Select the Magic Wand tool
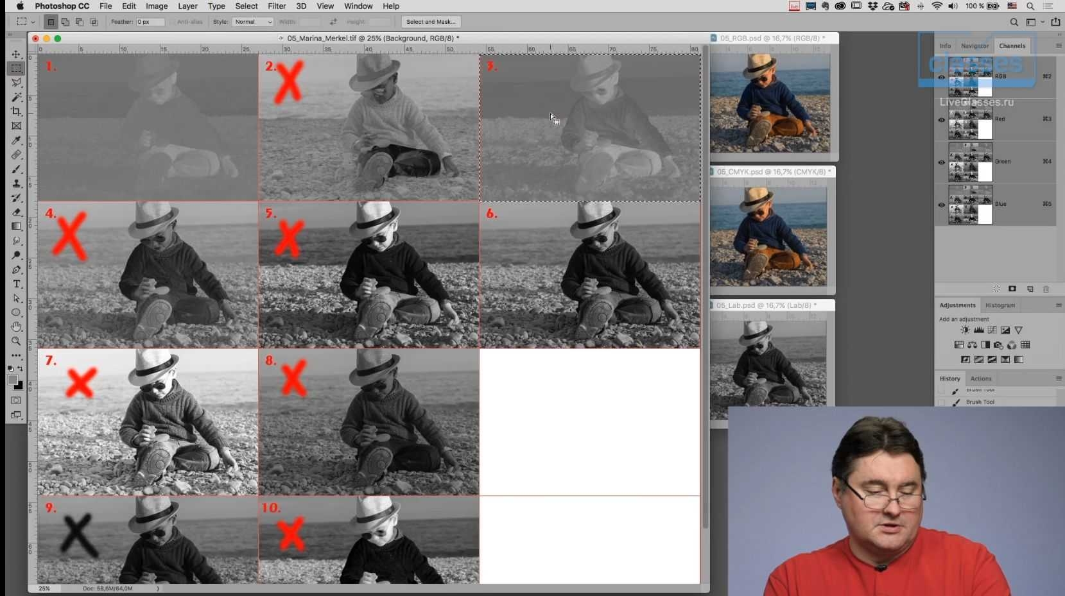This screenshot has height=596, width=1065. pyautogui.click(x=17, y=97)
